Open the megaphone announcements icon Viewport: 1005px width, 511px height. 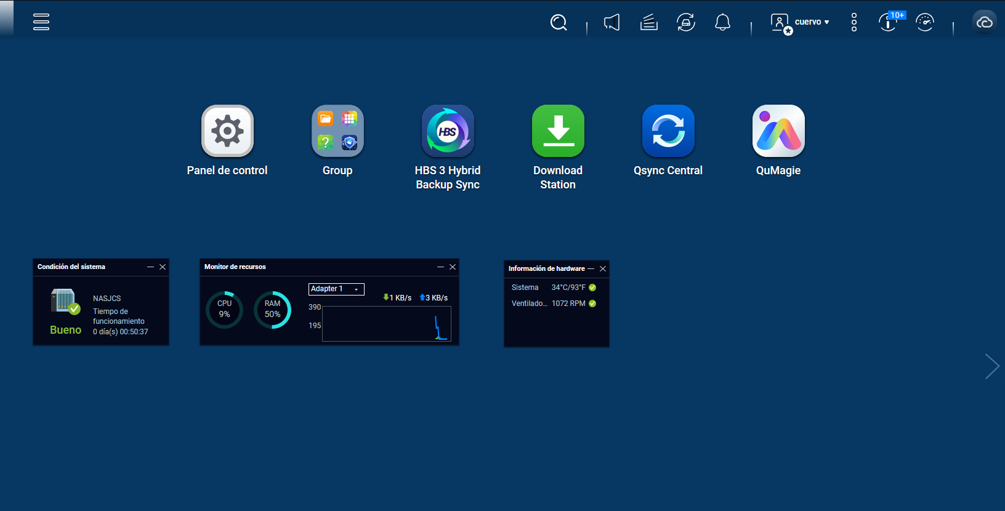point(611,23)
